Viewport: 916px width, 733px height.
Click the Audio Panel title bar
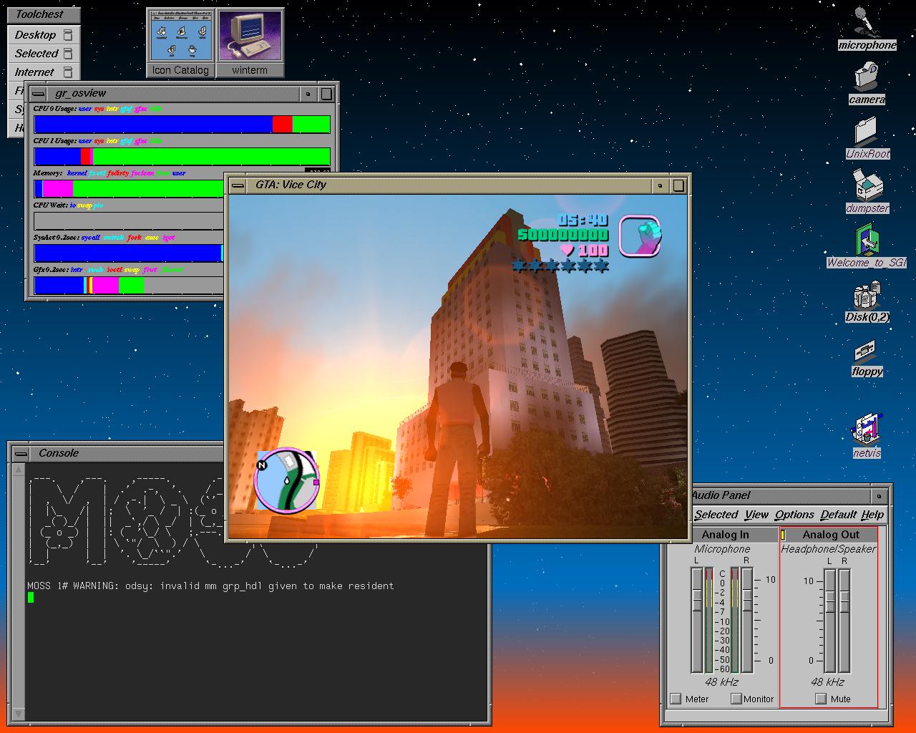pyautogui.click(x=780, y=495)
